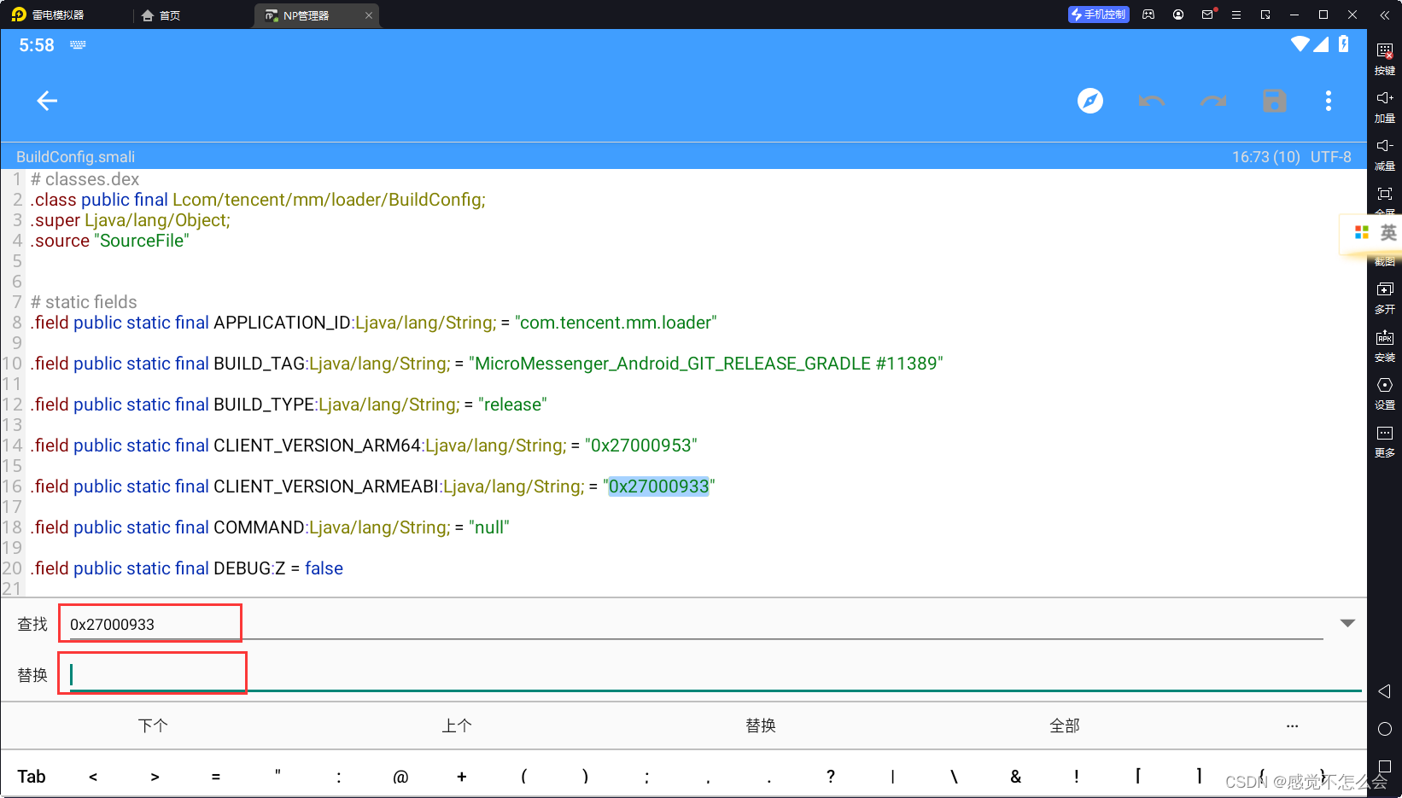
Task: Collapse the right sidebar with double chevron
Action: pyautogui.click(x=1385, y=15)
